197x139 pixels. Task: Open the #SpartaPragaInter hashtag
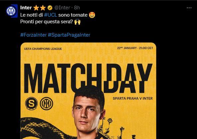[69, 35]
